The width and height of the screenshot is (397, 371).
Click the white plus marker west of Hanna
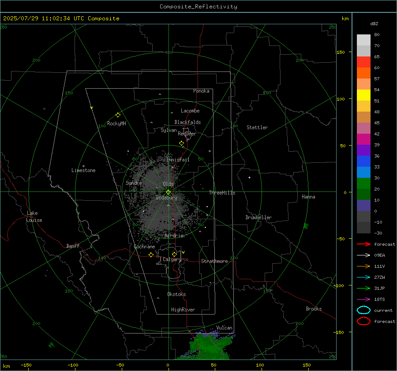click(x=249, y=177)
